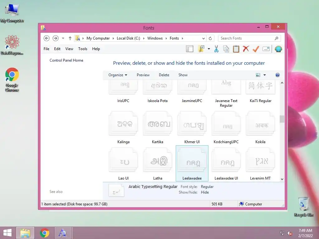
Task: Open the View menu
Action: 69,49
